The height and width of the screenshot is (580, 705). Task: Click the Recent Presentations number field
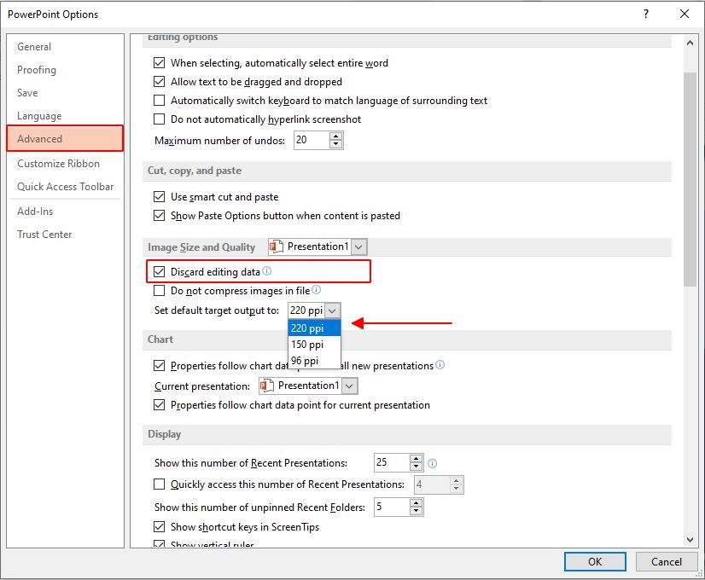(x=391, y=462)
